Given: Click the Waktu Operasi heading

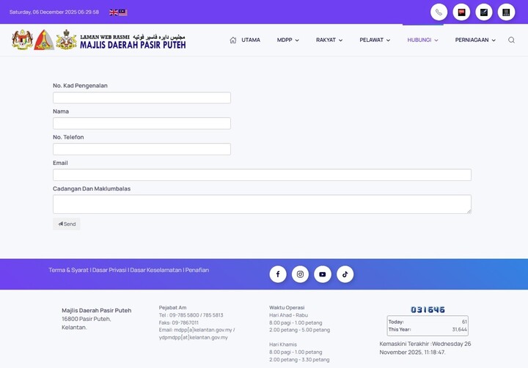Looking at the screenshot, I should pos(287,308).
